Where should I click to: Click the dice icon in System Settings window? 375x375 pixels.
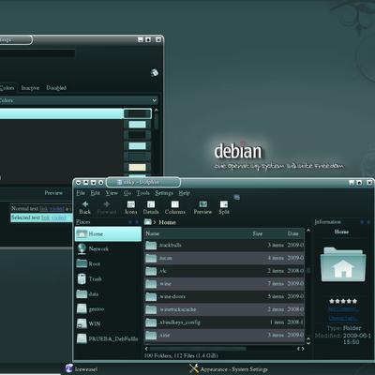[x=155, y=73]
